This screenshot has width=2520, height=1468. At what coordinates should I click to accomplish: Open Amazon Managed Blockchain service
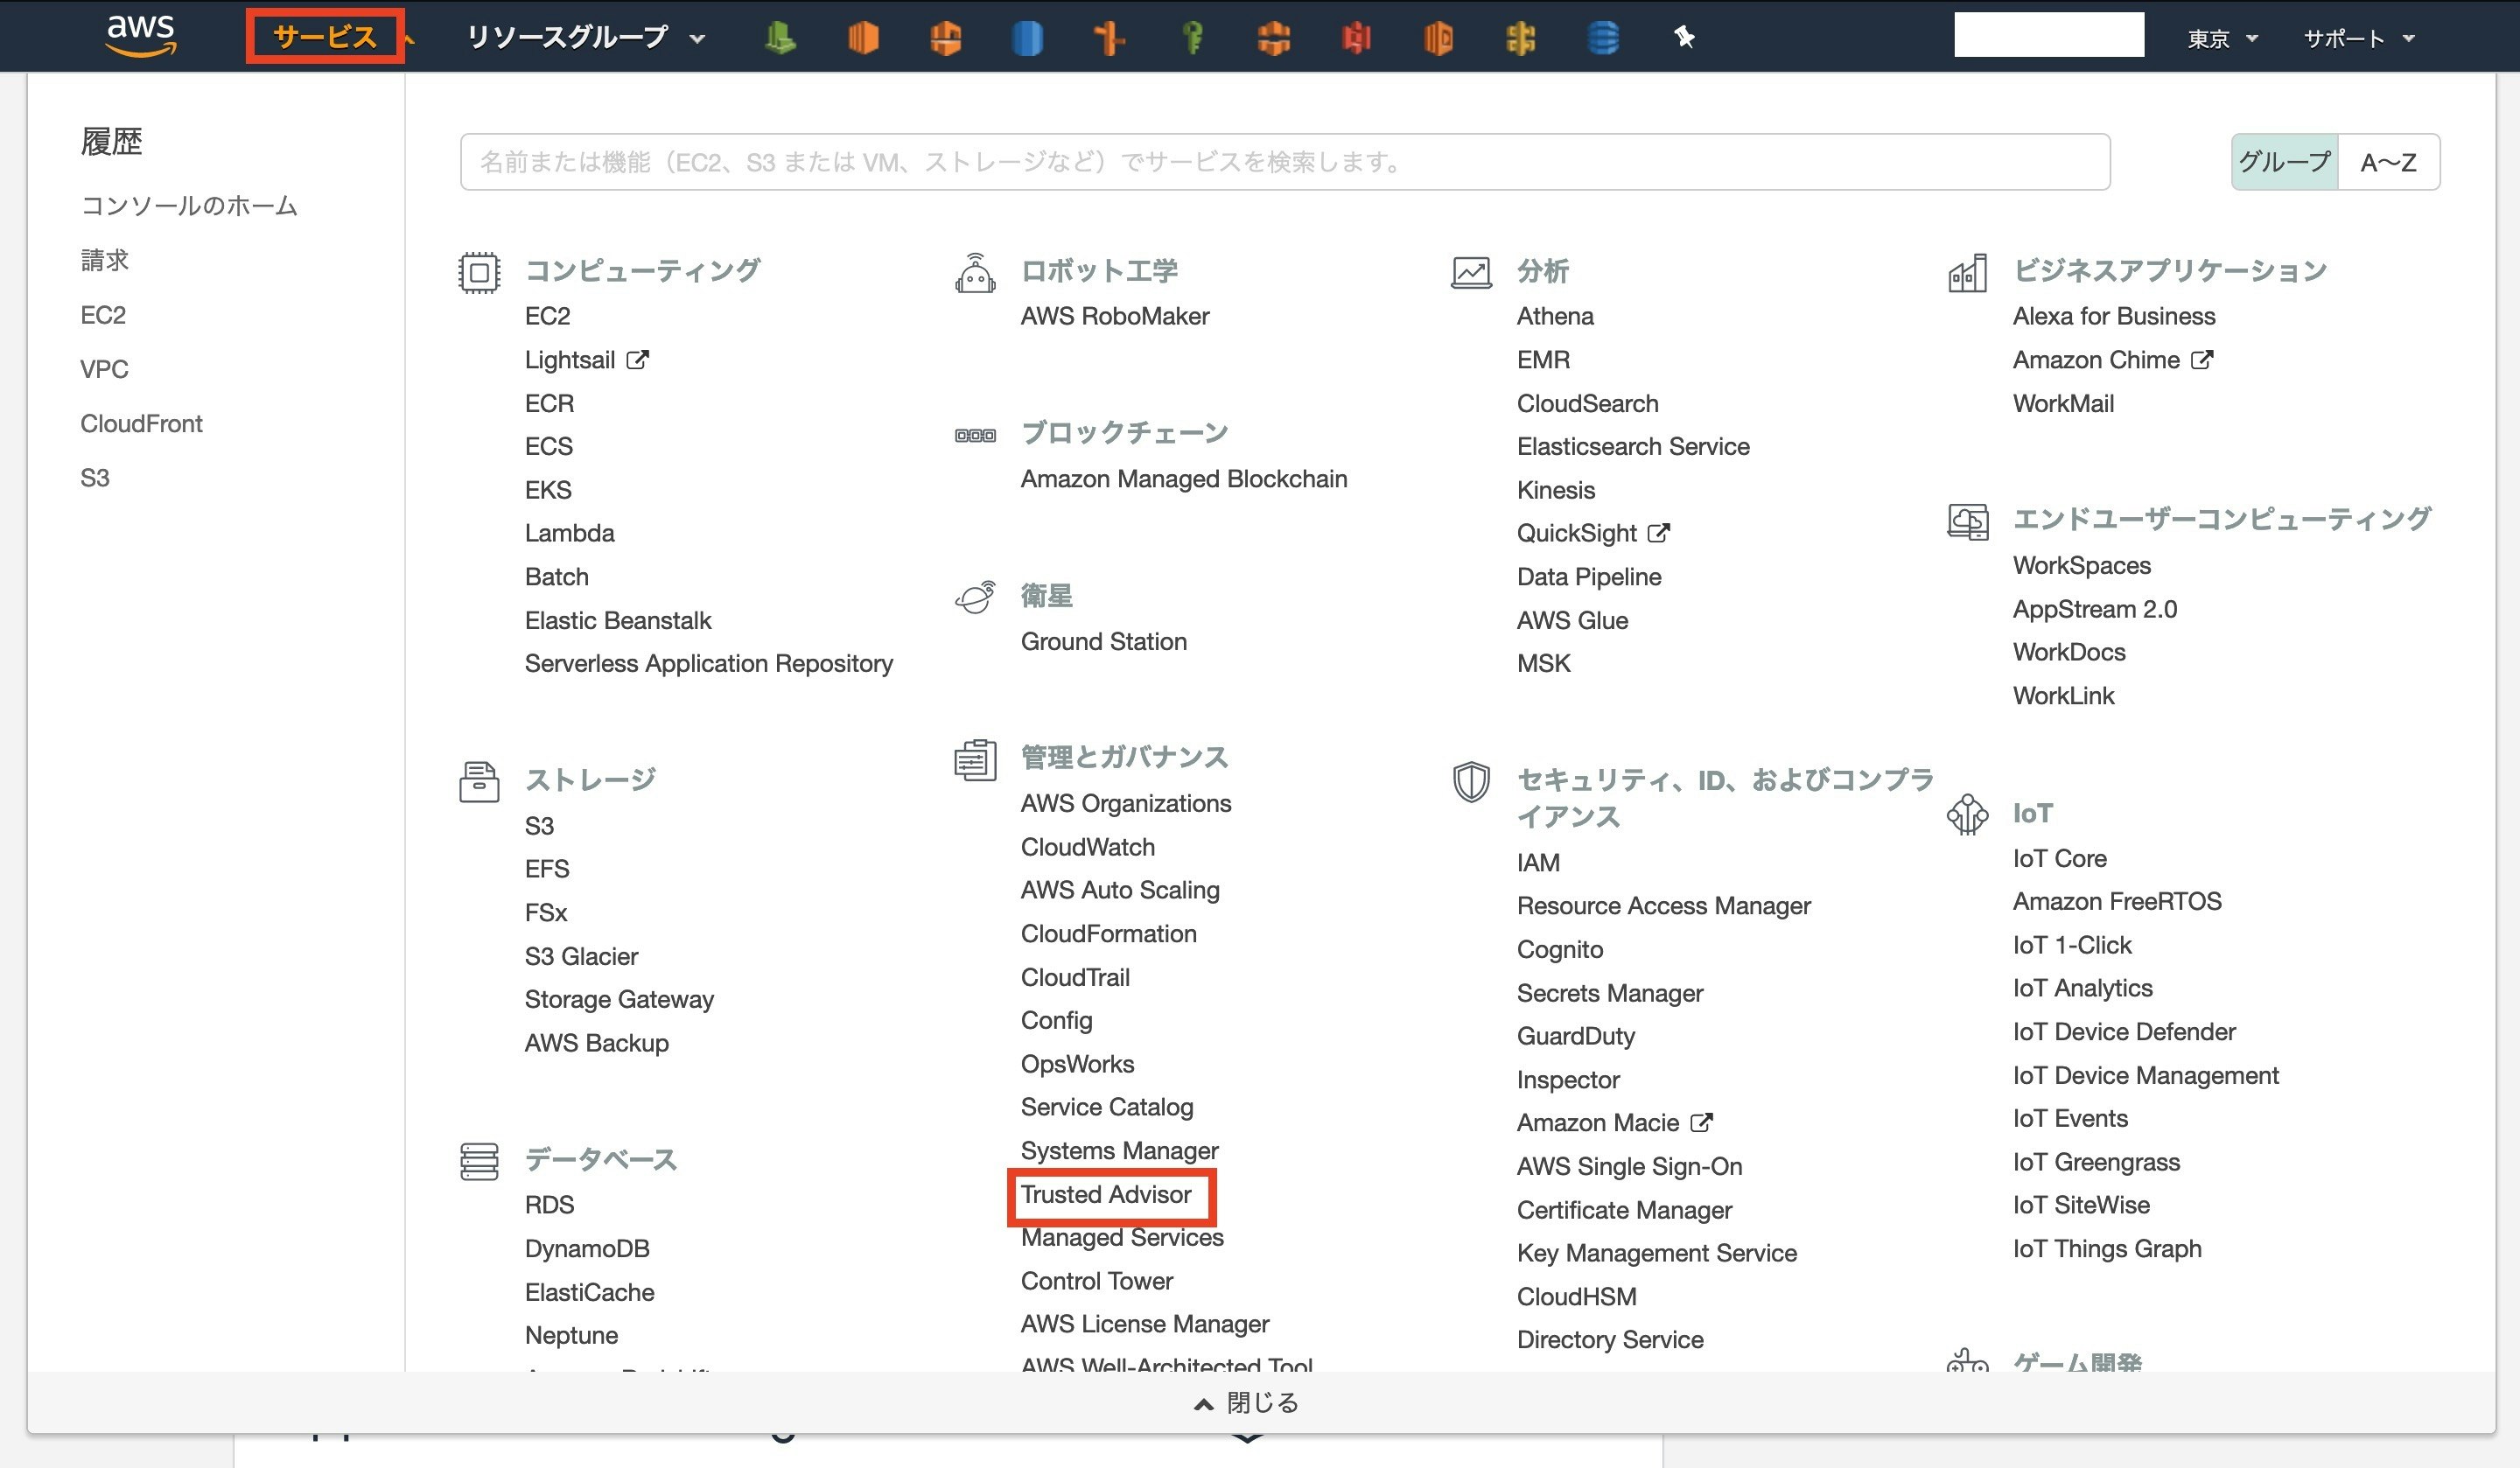1183,479
